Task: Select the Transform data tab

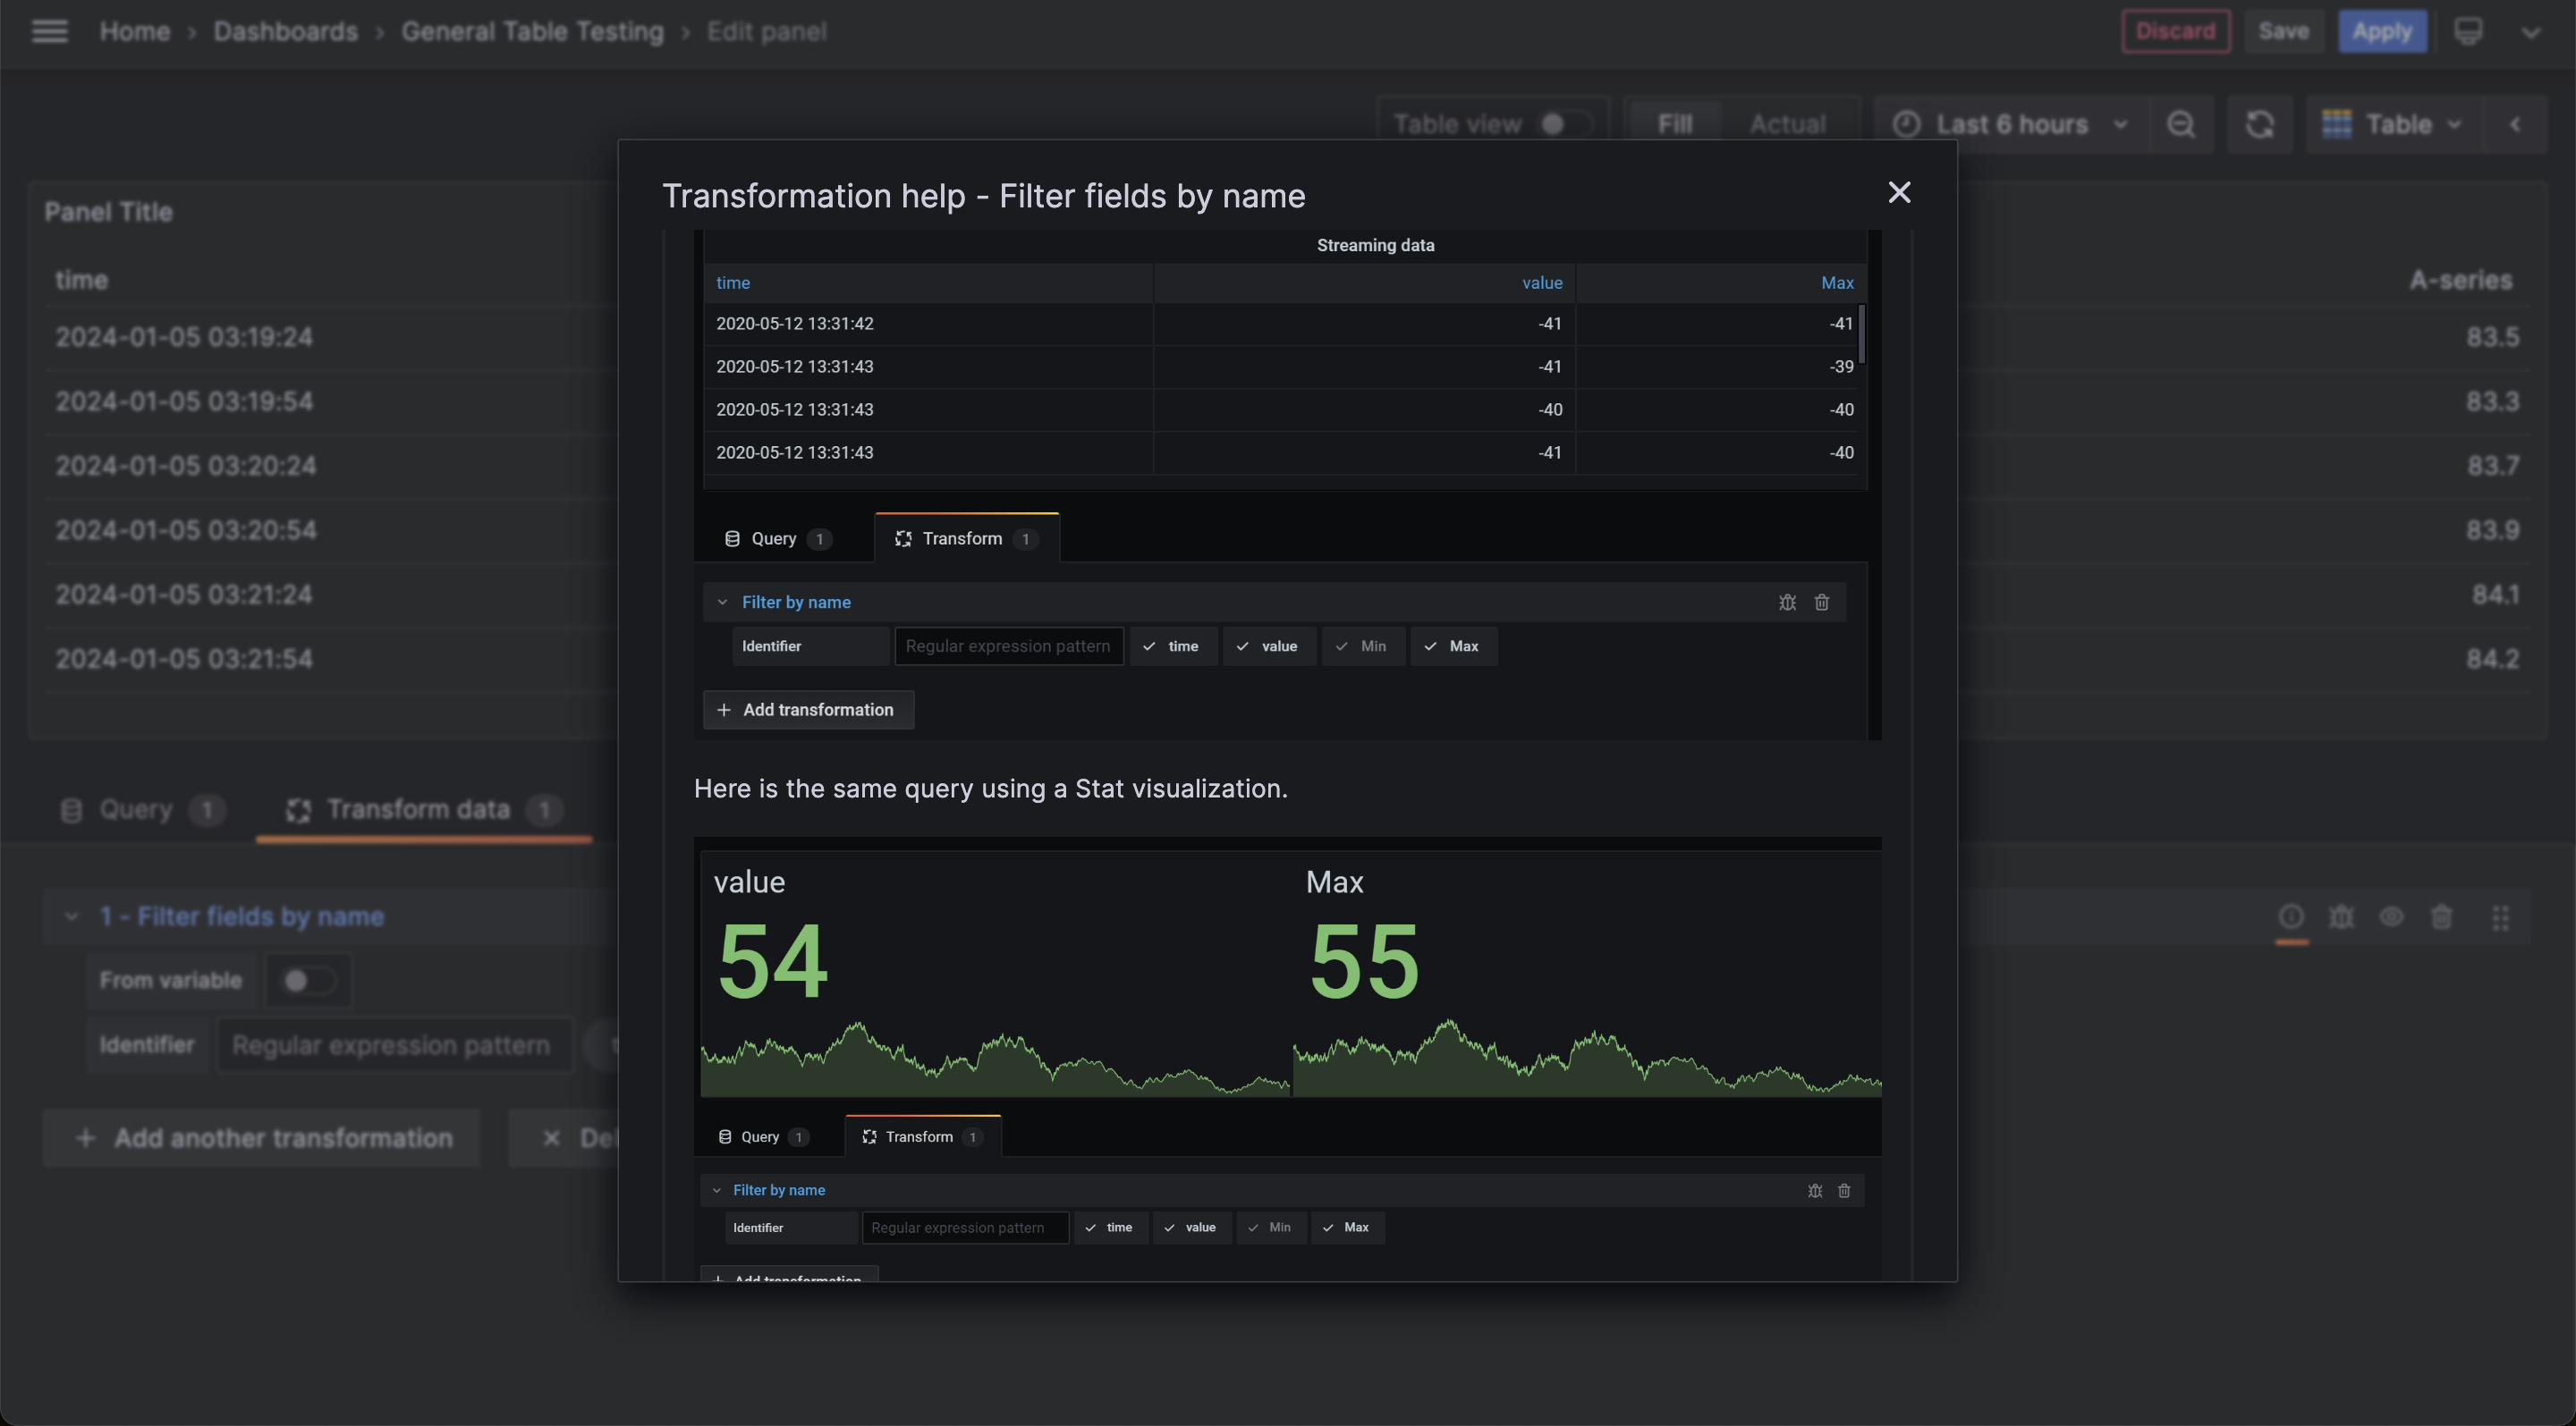Action: (420, 809)
